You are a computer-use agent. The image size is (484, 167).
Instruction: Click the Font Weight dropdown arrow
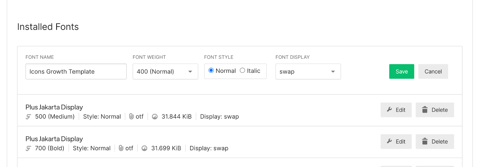click(190, 72)
